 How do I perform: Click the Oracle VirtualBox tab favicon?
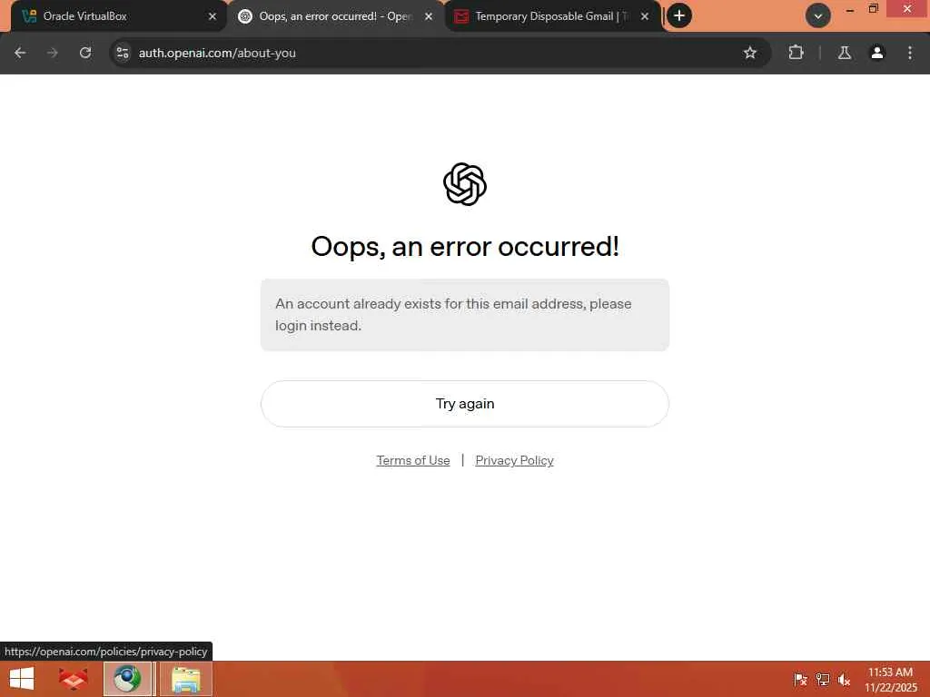29,16
